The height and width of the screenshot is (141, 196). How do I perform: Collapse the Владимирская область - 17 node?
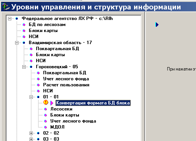click(17, 43)
